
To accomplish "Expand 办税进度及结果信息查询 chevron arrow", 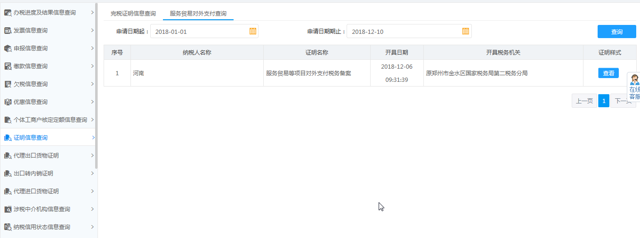I will [x=92, y=13].
